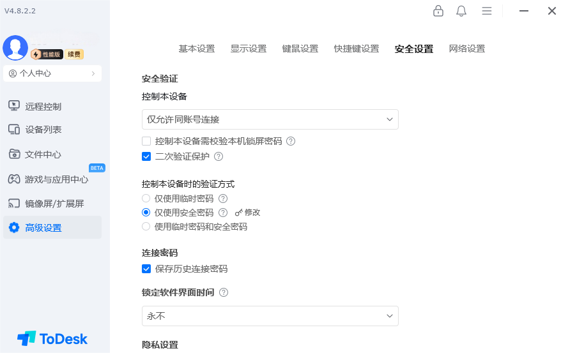Click the user avatar picture
This screenshot has height=353, width=561.
(x=15, y=48)
